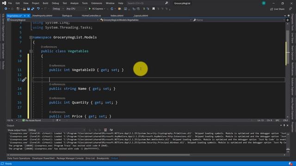Image resolution: width=296 pixels, height=166 pixels.
Task: Open the Extensions menu
Action: 97,3
